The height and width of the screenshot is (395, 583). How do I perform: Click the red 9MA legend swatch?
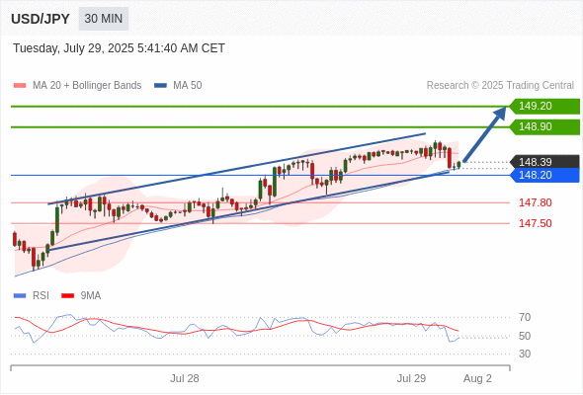click(x=67, y=296)
